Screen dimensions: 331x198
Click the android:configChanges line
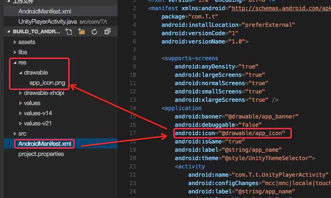tap(259, 183)
